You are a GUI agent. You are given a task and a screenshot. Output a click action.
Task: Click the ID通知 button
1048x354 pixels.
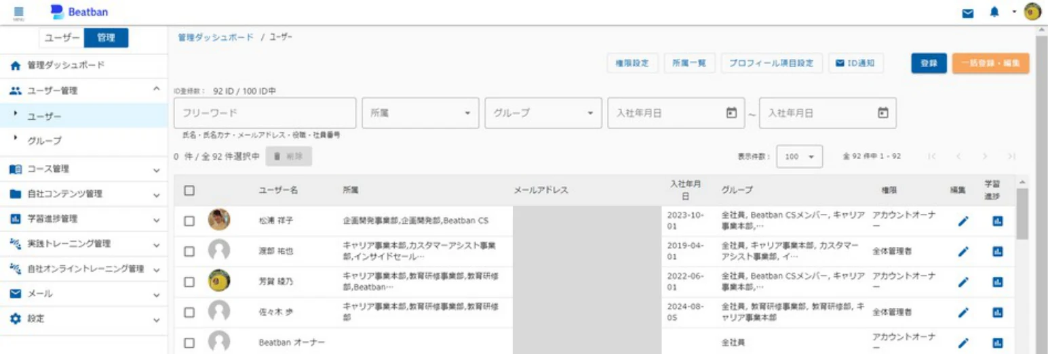click(855, 63)
